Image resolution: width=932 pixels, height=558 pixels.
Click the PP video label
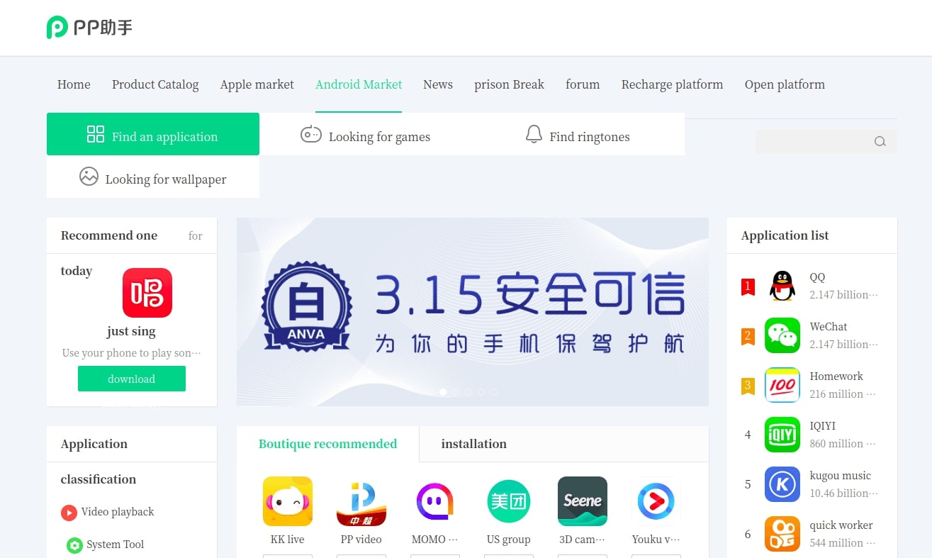[361, 540]
